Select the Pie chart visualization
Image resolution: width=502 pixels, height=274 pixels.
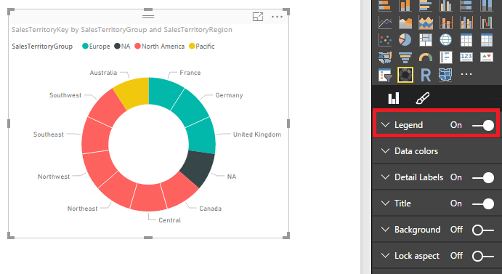pos(405,40)
